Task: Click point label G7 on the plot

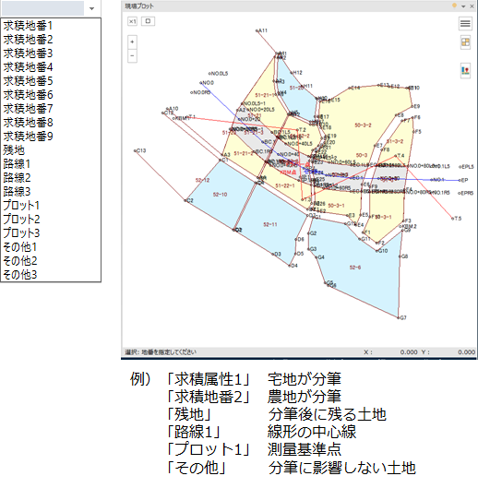Action: pyautogui.click(x=403, y=317)
